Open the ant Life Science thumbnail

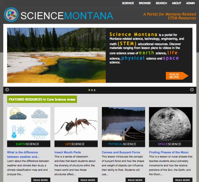76,124
